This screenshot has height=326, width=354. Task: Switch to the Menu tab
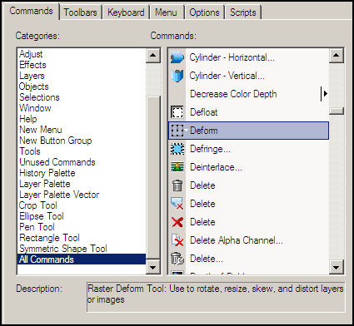166,12
